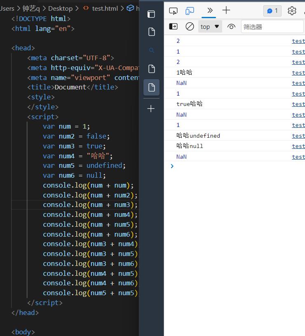Click the test.html file breadcrumb

pos(105,9)
